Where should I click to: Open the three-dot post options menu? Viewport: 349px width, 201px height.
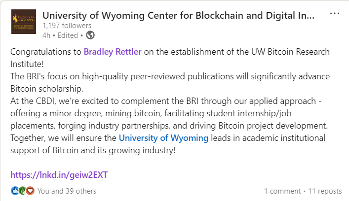coord(334,14)
